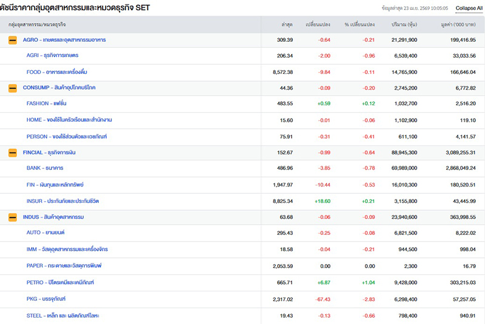Collapse the FINCIAL group using minus icon

[12, 153]
